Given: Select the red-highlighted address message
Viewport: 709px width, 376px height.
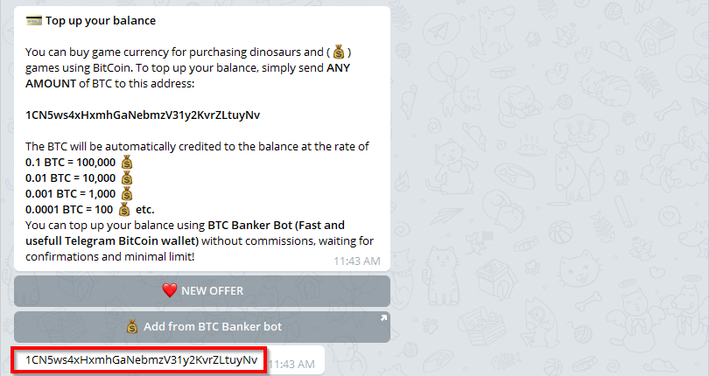Looking at the screenshot, I should click(141, 360).
